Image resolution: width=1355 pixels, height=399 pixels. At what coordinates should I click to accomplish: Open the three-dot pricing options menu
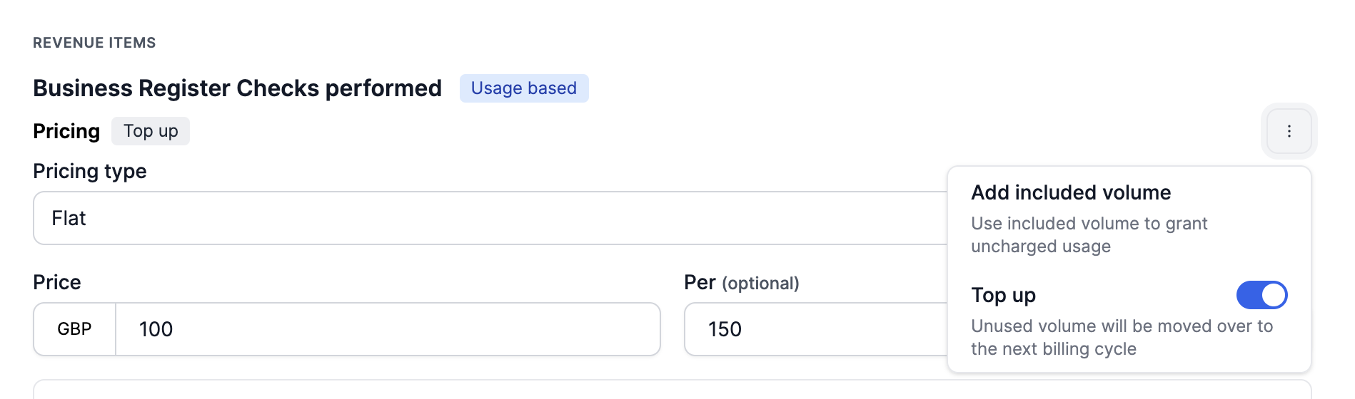click(x=1289, y=131)
